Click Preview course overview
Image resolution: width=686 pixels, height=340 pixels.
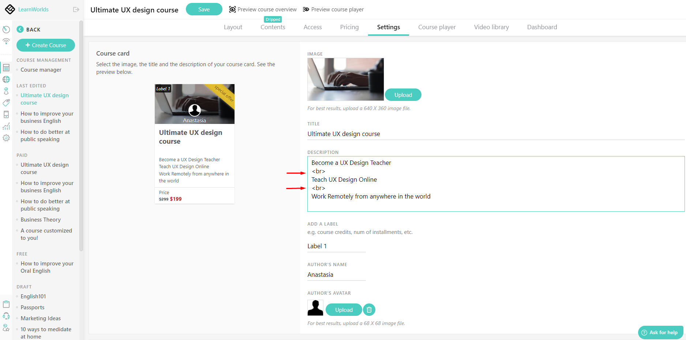pyautogui.click(x=263, y=9)
